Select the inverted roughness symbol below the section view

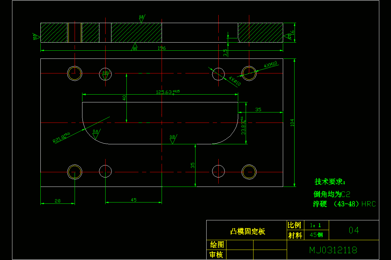pyautogui.click(x=135, y=47)
